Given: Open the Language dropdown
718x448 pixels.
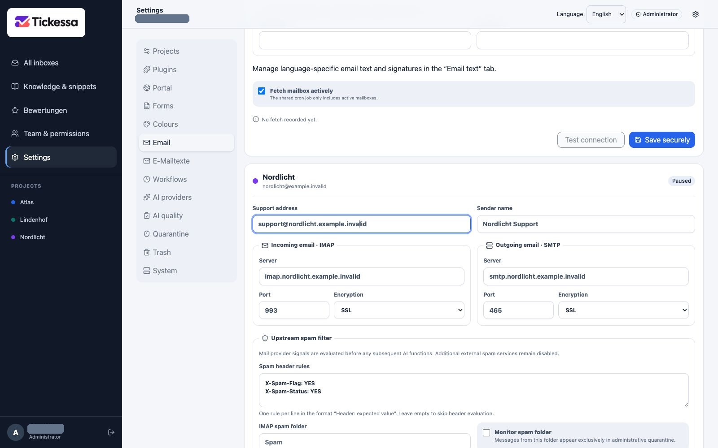Looking at the screenshot, I should click(x=606, y=14).
